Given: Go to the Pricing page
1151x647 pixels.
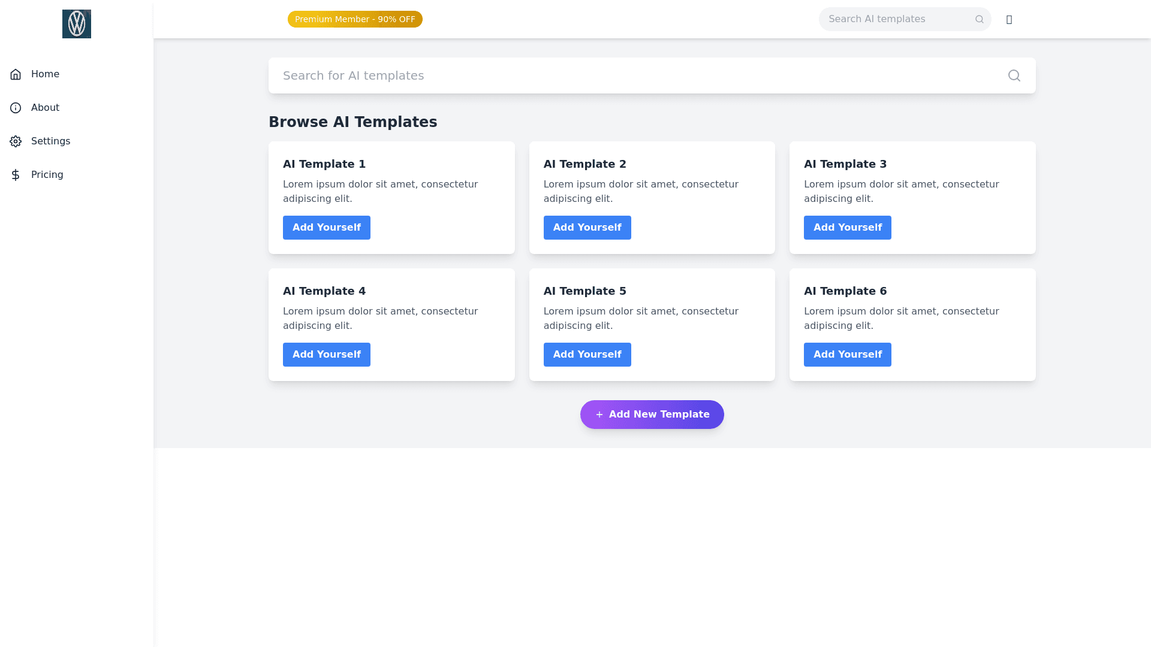Looking at the screenshot, I should 47,175.
